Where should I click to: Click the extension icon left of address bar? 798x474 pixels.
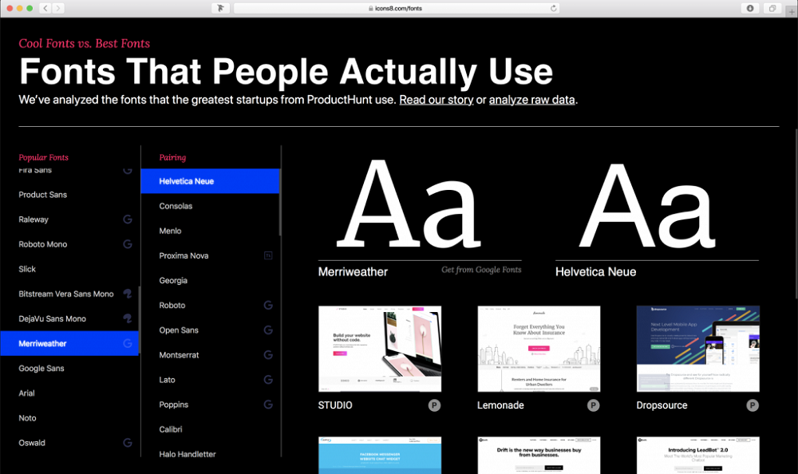click(x=220, y=8)
